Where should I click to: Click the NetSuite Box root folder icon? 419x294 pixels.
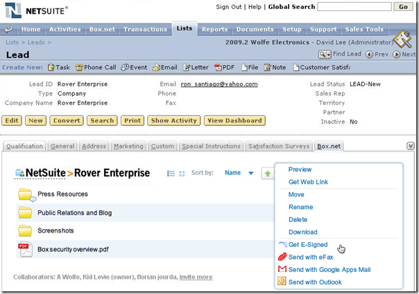click(x=19, y=173)
